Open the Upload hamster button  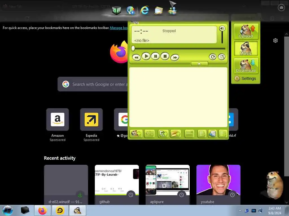246,31
